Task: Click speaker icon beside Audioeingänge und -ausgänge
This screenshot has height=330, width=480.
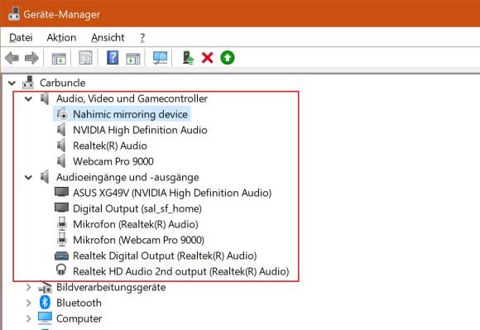Action: click(x=45, y=177)
